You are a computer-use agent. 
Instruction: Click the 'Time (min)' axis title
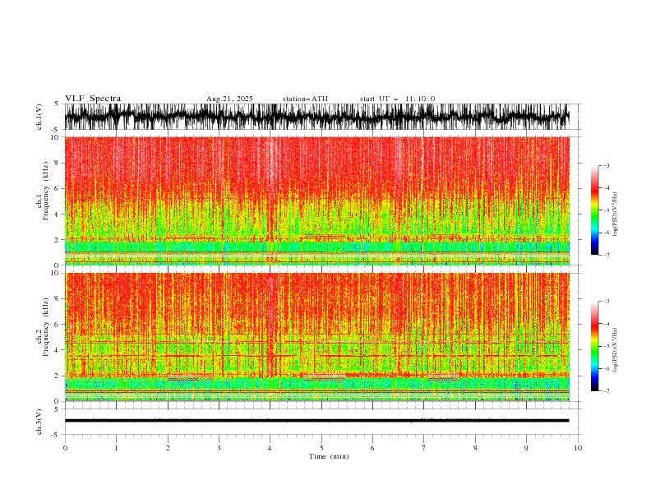(329, 456)
